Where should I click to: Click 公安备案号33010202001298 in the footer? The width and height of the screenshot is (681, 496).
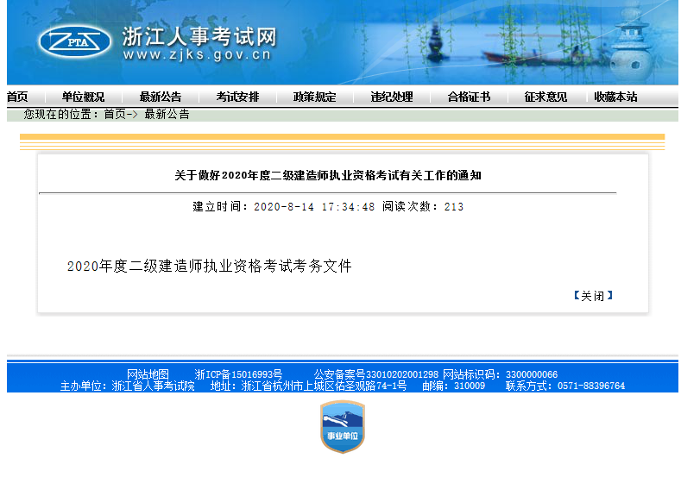[x=376, y=374]
